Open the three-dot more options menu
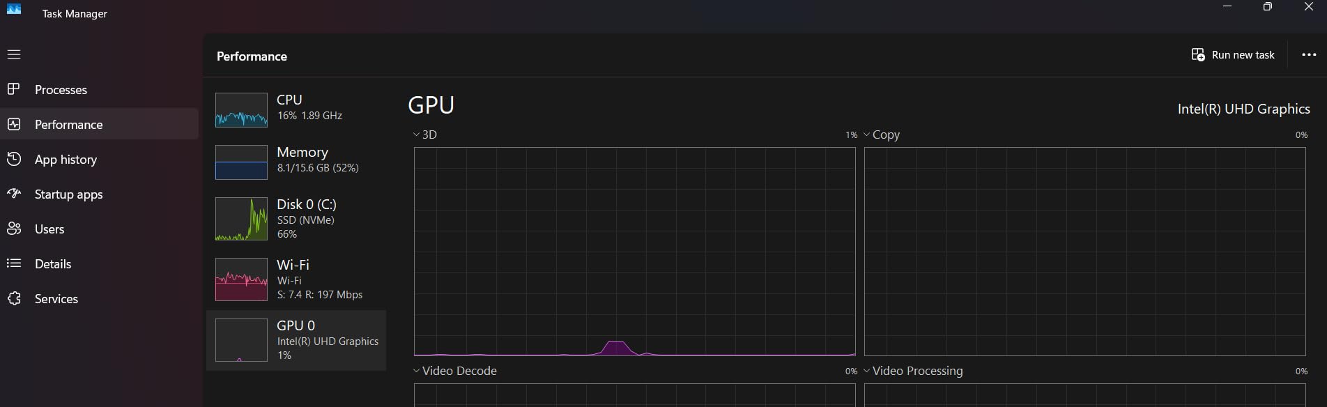1327x407 pixels. click(1309, 54)
